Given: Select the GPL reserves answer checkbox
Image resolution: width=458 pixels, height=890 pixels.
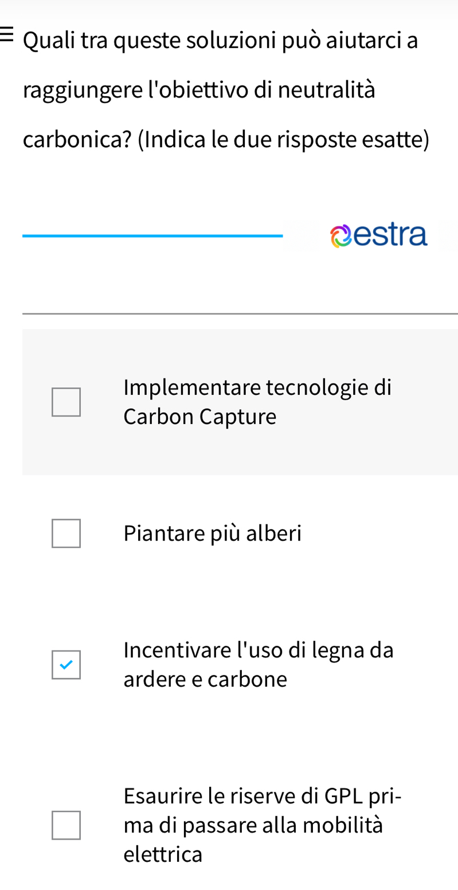Looking at the screenshot, I should pyautogui.click(x=66, y=825).
